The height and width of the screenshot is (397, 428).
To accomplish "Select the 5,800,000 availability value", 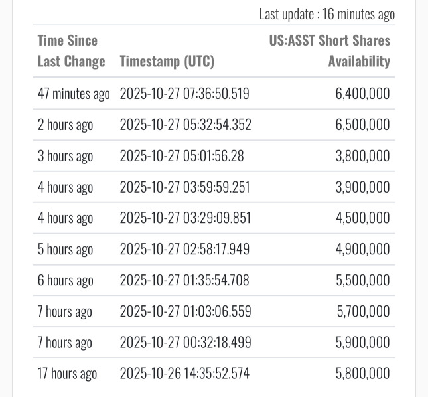I will [x=362, y=374].
